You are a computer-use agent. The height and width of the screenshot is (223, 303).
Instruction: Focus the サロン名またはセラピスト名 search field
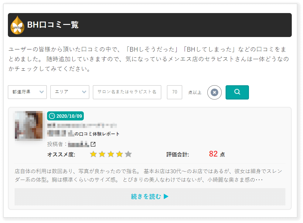127,92
